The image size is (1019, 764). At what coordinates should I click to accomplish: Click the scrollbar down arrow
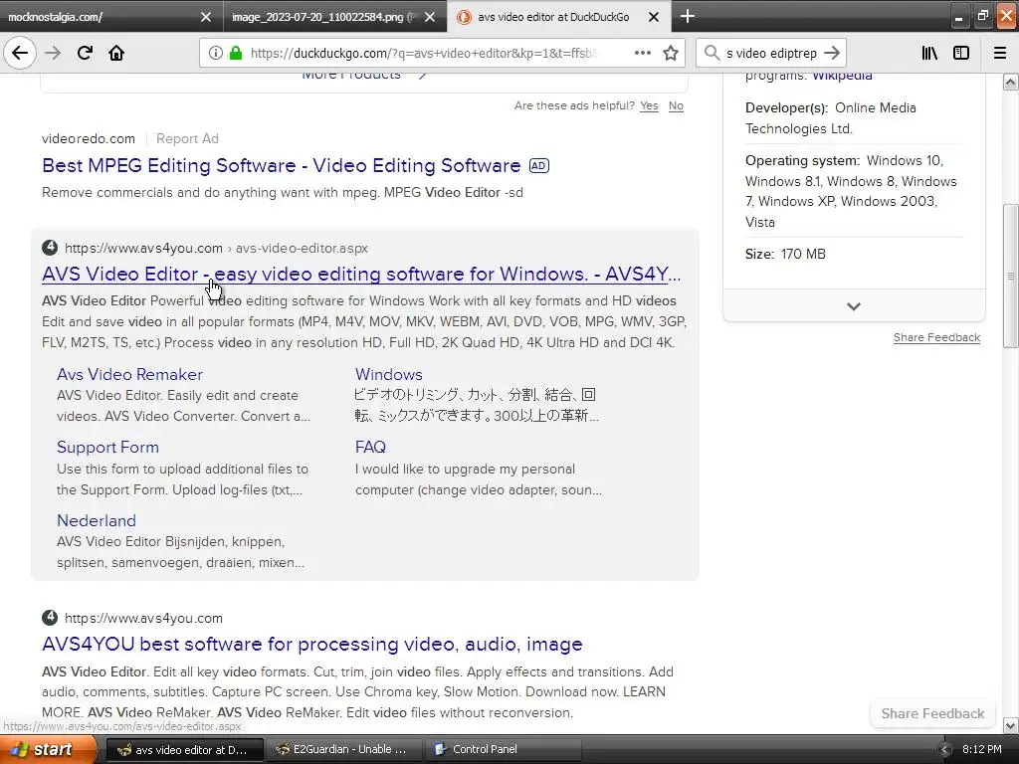coord(1011,725)
